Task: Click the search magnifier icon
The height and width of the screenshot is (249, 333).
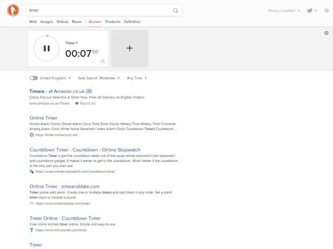Action: point(175,10)
